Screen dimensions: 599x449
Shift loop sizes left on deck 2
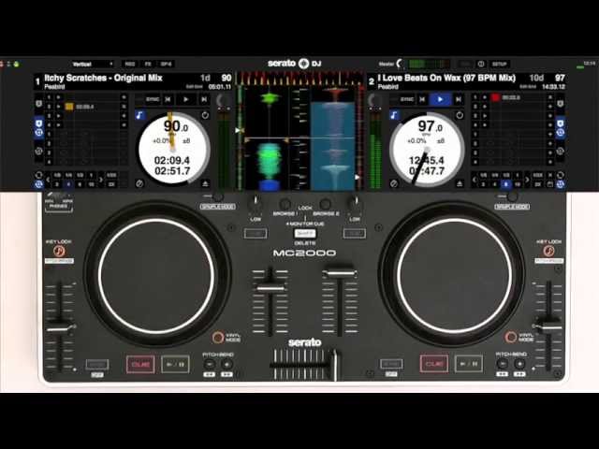coord(475,180)
